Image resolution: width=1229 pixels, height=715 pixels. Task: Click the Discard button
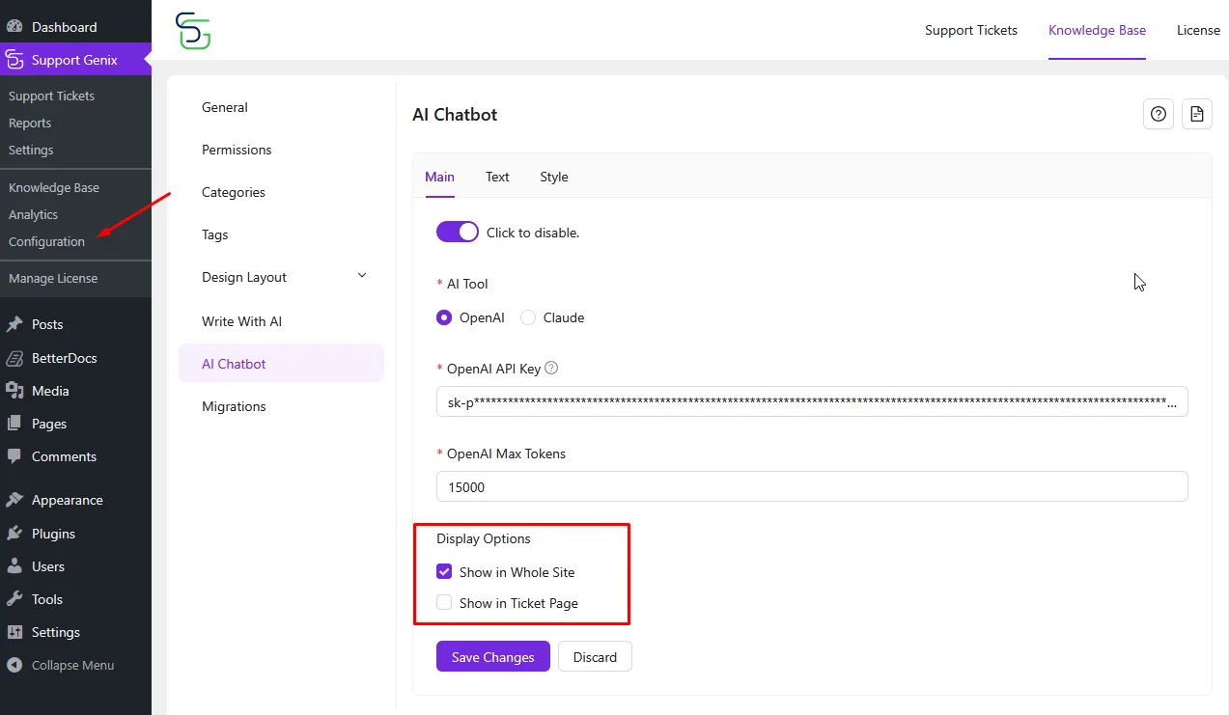(595, 657)
